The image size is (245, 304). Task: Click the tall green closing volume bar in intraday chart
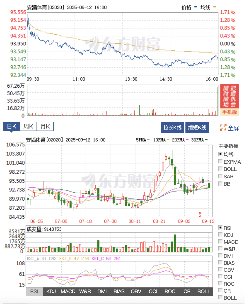click(x=218, y=101)
